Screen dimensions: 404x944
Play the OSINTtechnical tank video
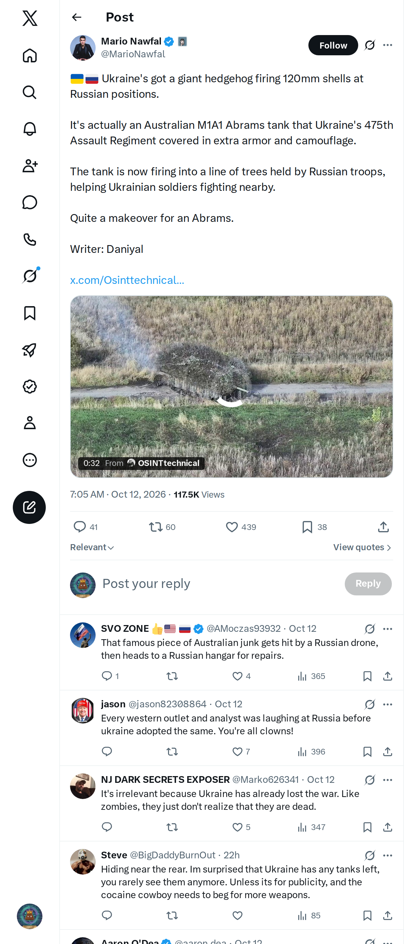[231, 387]
